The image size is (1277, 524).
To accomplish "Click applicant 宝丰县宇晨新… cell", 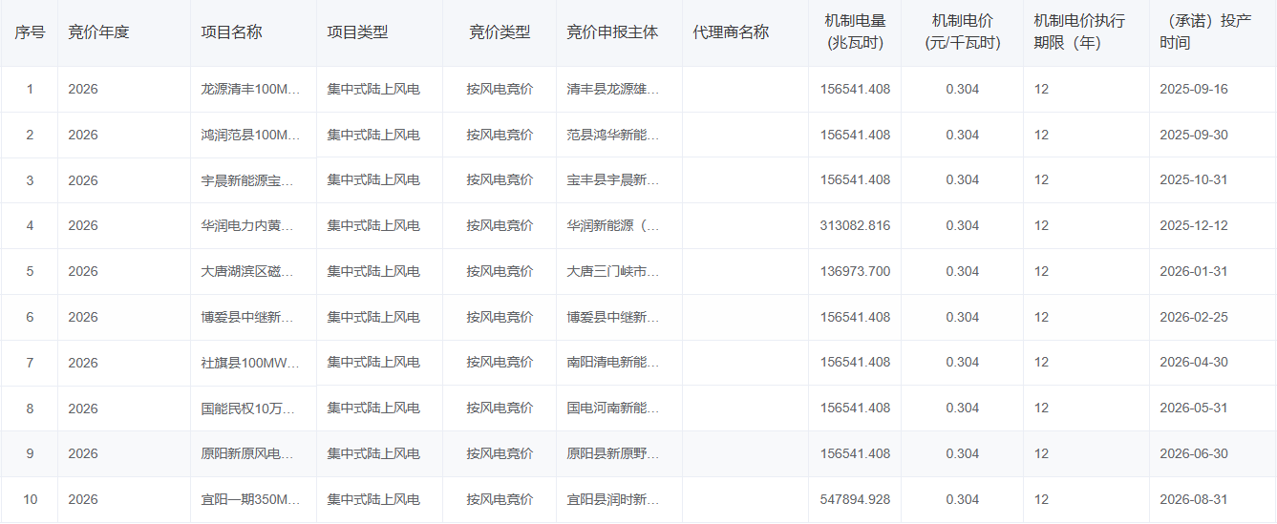I will pyautogui.click(x=613, y=180).
